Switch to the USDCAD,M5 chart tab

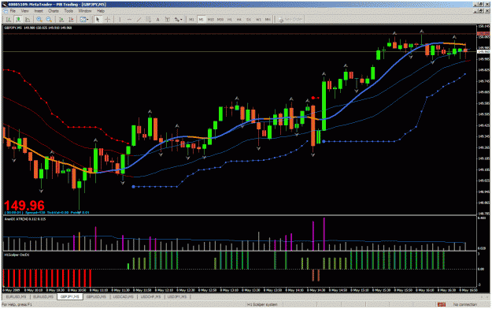[124, 296]
